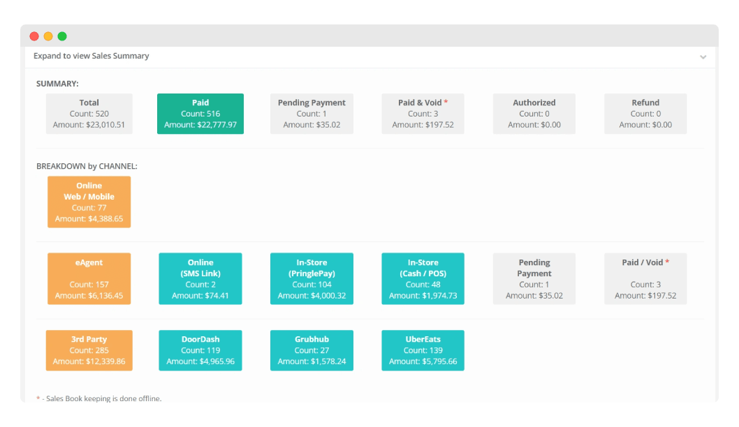
Task: Select the orange 3rd Party tile
Action: pos(89,350)
